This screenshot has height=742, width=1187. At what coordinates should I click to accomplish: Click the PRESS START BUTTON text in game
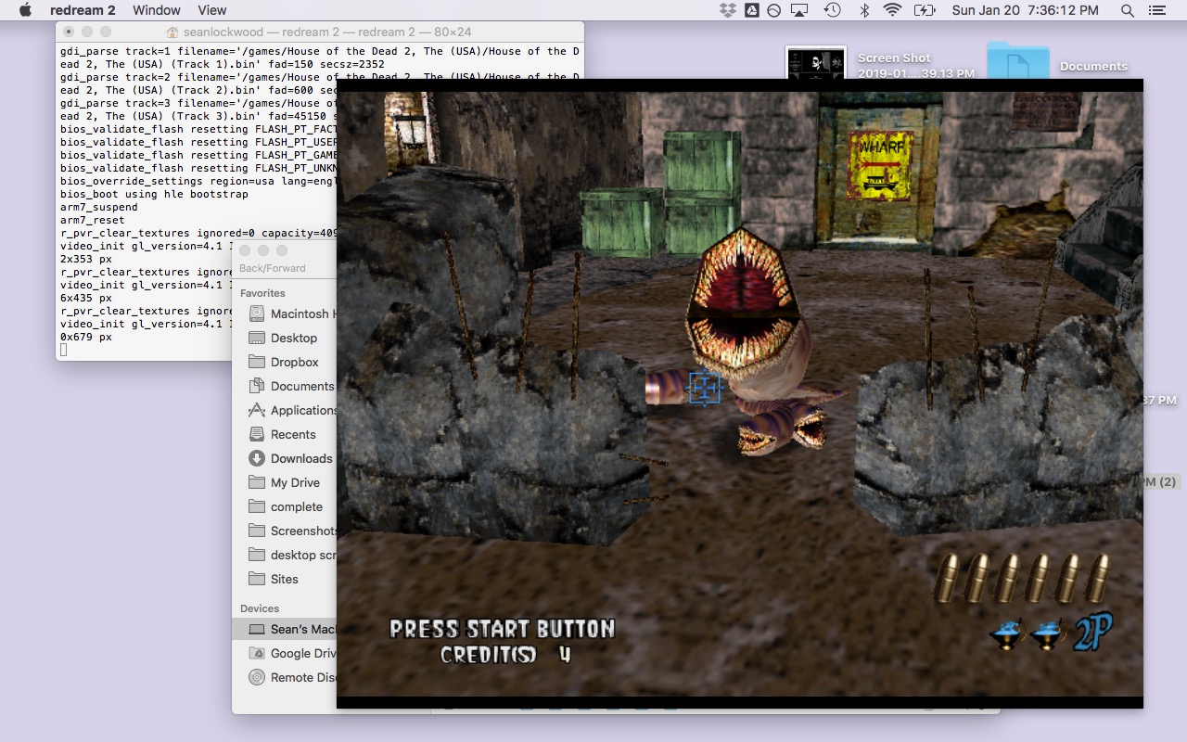click(502, 629)
